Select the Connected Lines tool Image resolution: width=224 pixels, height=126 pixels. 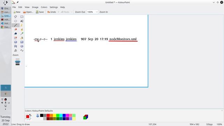(15, 50)
